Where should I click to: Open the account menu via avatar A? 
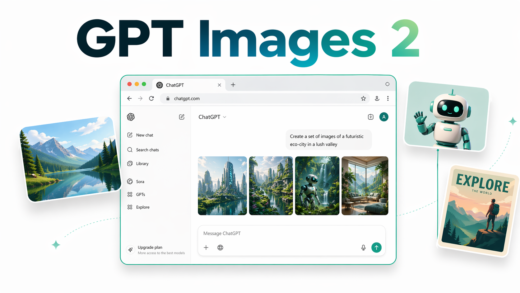click(x=384, y=117)
